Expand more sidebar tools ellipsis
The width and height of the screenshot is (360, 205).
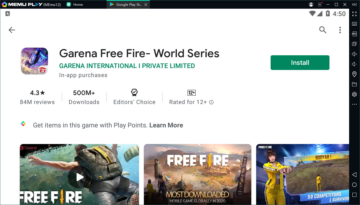pyautogui.click(x=354, y=104)
